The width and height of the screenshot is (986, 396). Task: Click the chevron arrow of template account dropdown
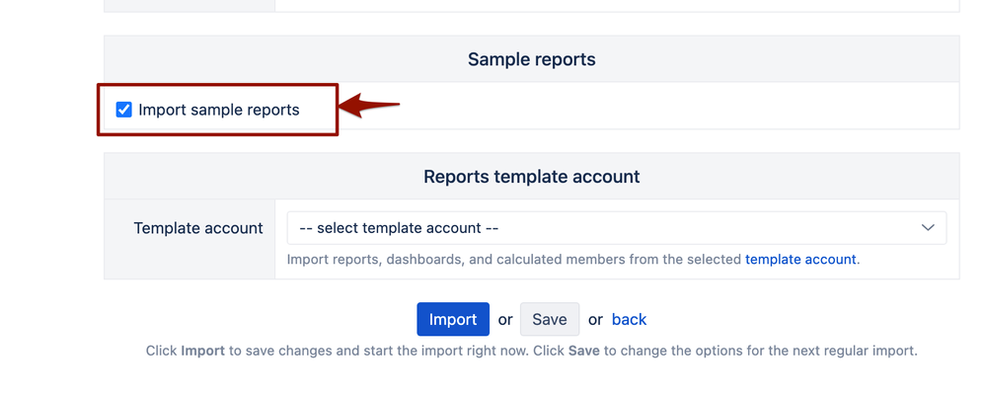point(928,228)
